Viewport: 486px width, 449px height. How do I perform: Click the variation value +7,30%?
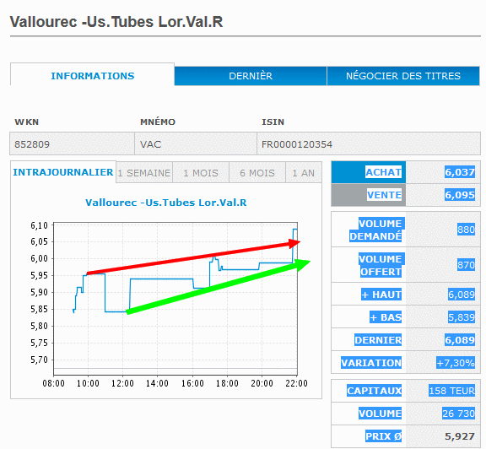(456, 363)
